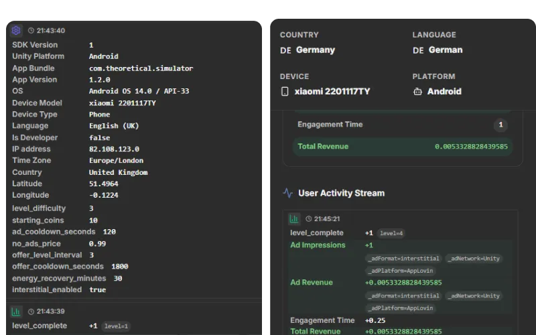Click the Germany country name
The width and height of the screenshot is (536, 335).
315,50
